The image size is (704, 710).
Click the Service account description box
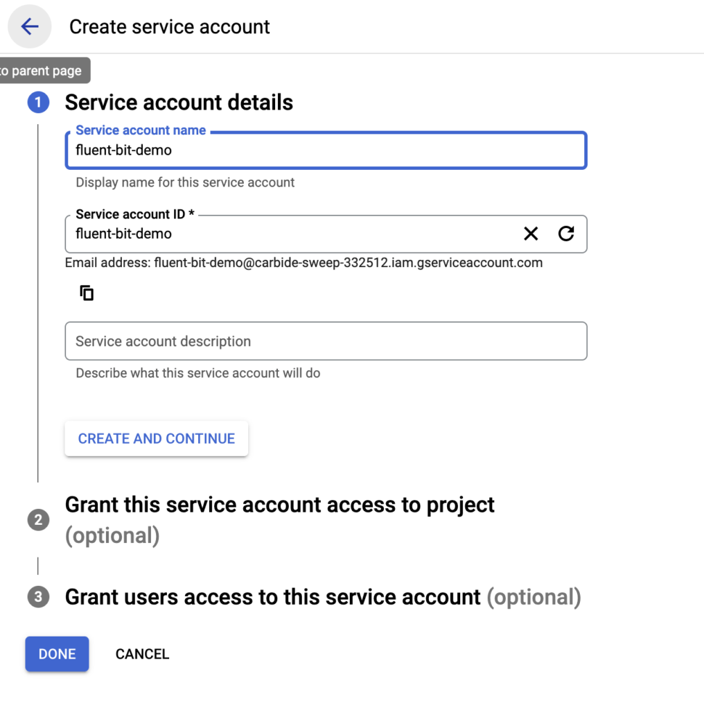click(326, 341)
